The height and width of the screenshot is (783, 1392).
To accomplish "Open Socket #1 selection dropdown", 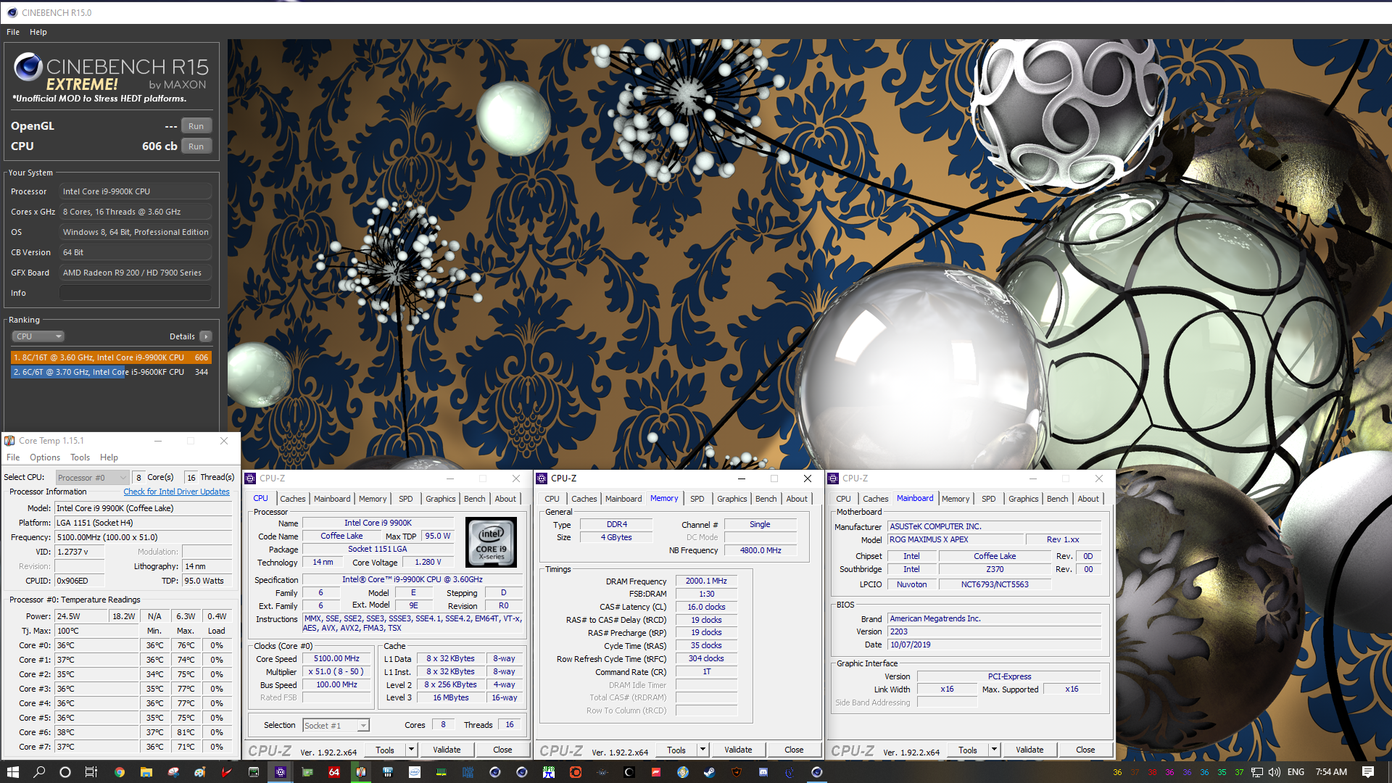I will [x=336, y=725].
